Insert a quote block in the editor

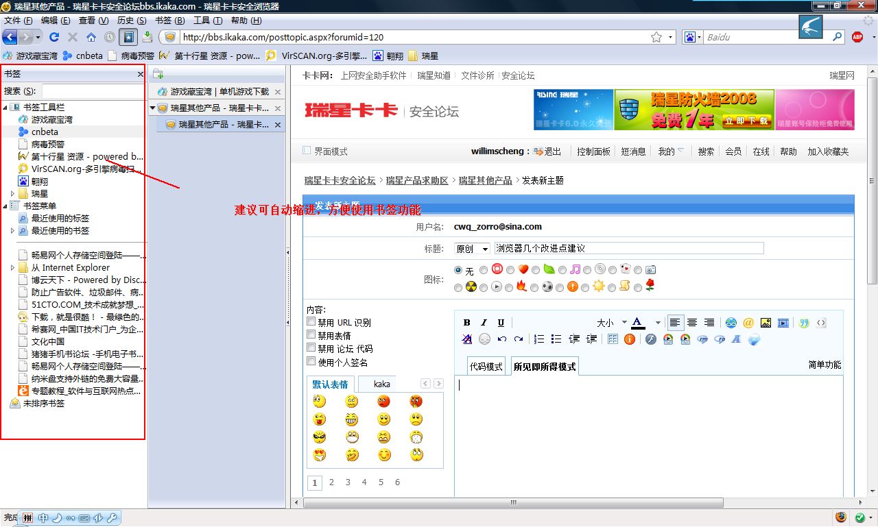[804, 323]
